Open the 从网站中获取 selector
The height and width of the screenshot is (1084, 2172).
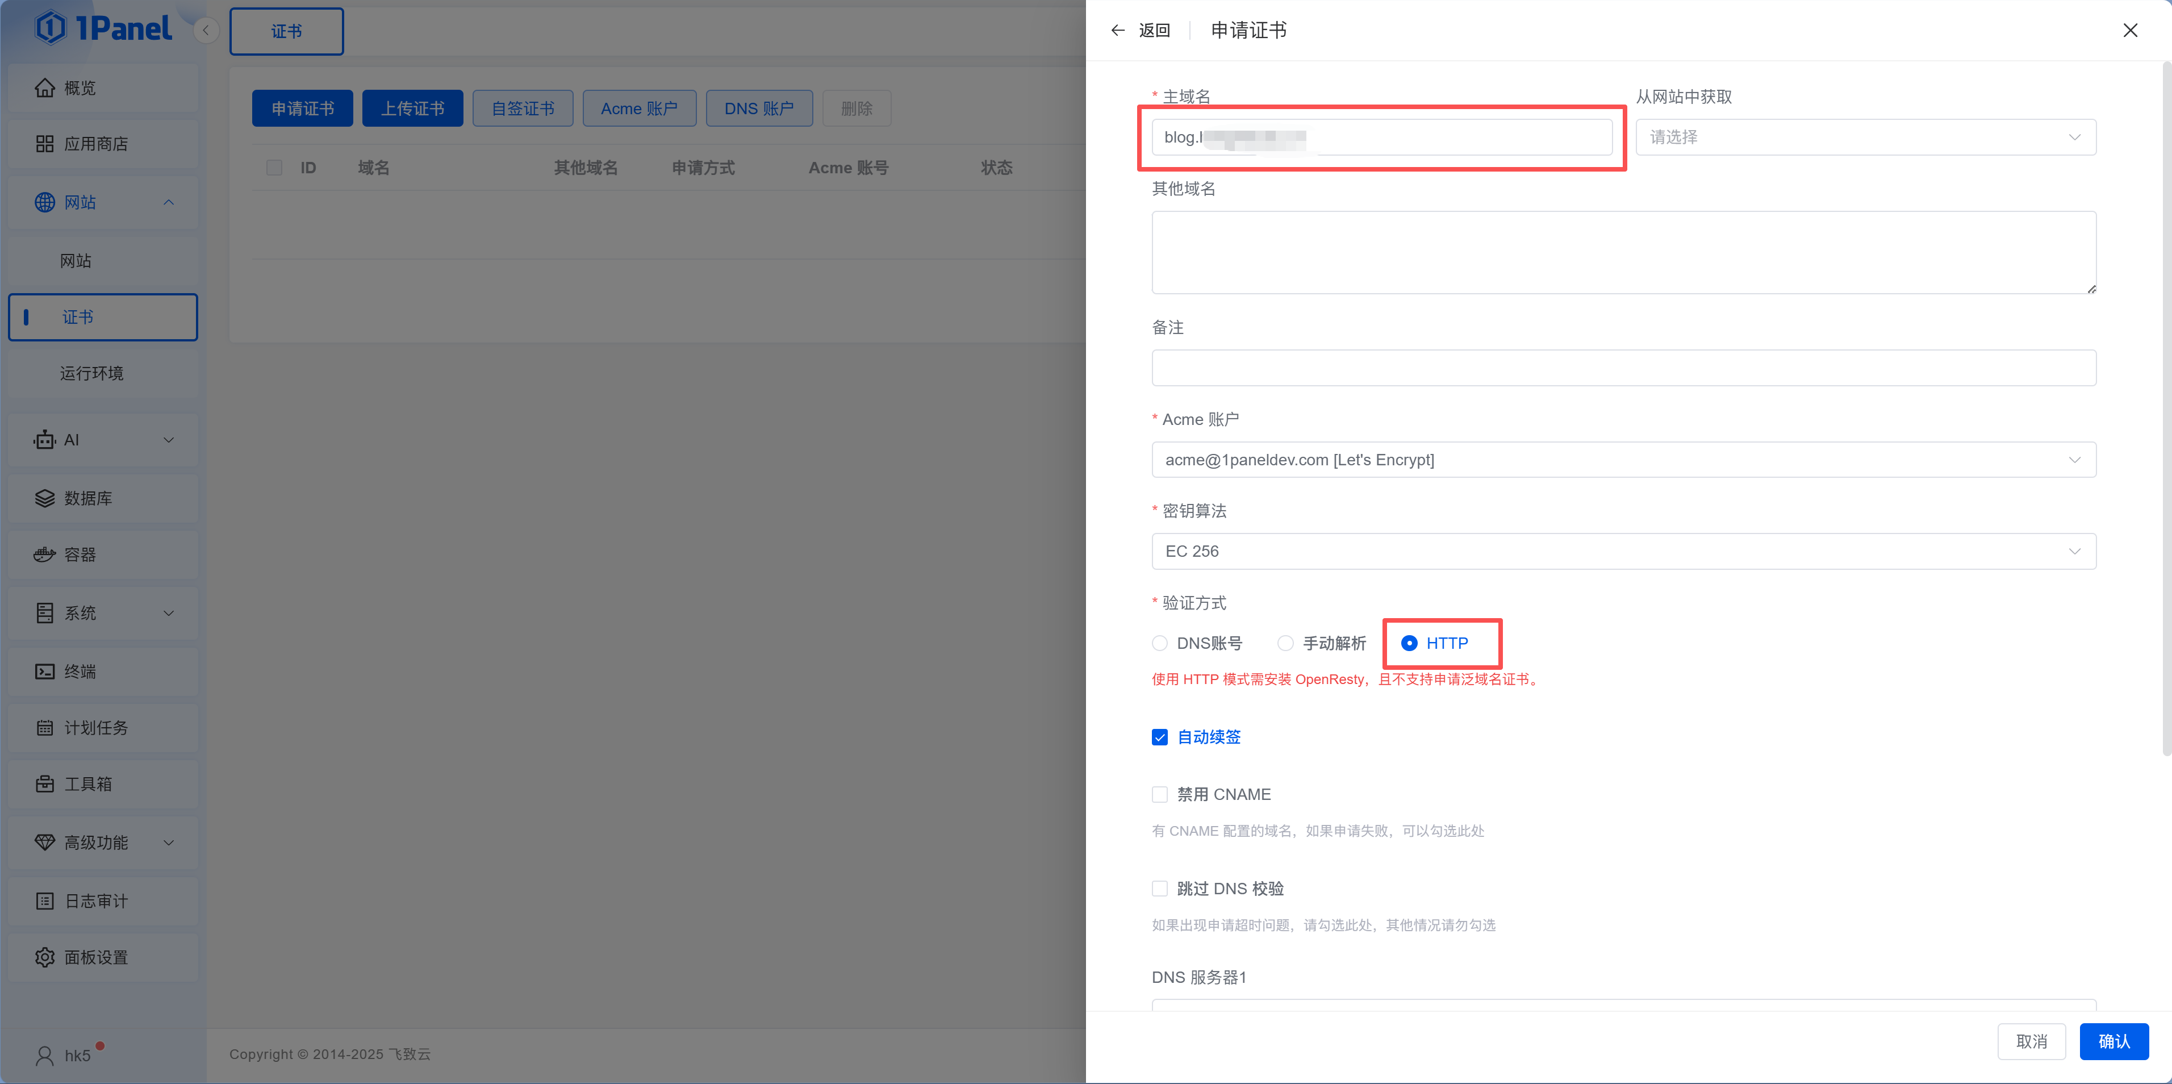point(1866,137)
